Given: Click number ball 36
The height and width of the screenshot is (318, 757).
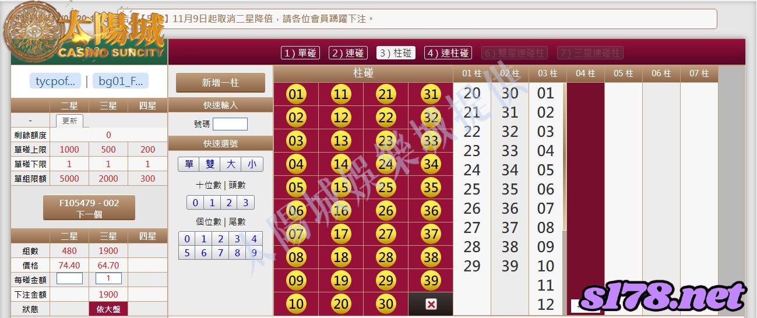Looking at the screenshot, I should (431, 211).
